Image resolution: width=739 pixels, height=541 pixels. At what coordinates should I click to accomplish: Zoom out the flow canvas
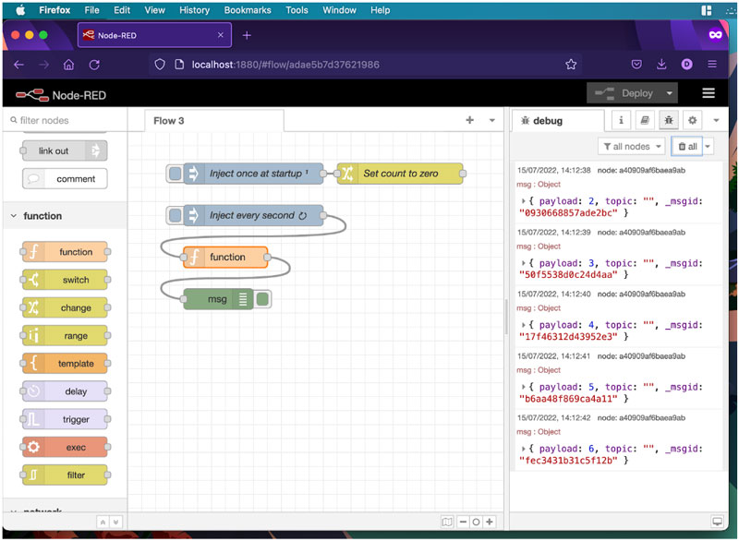(x=463, y=522)
